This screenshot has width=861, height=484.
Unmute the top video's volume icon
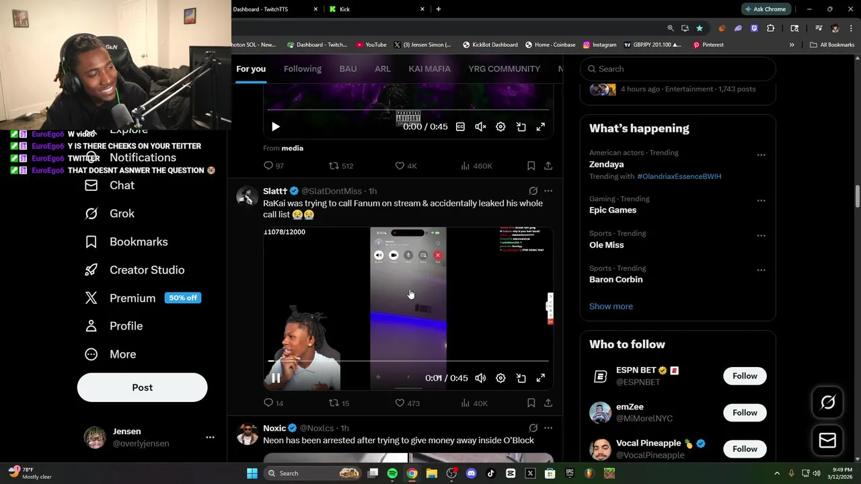click(480, 126)
